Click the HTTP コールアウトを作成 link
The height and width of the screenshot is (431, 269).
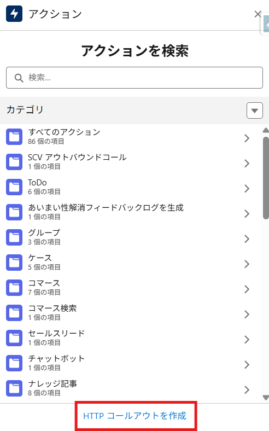[134, 416]
